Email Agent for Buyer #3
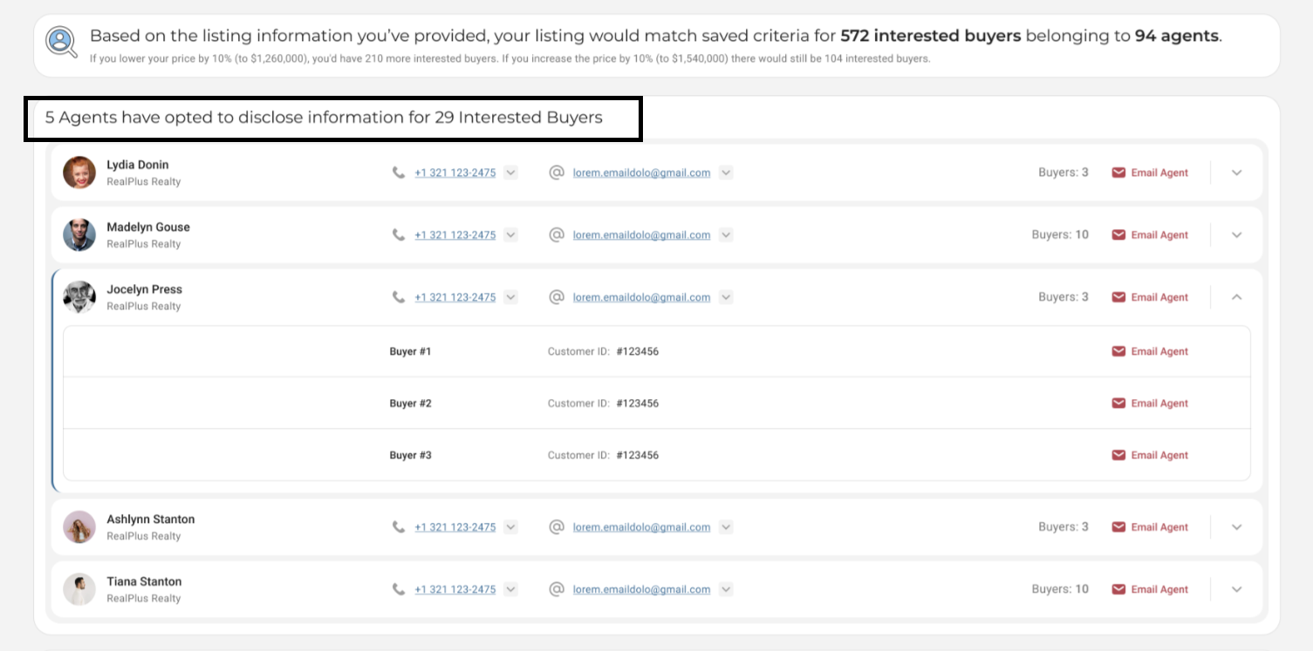Viewport: 1313px width, 651px height. tap(1150, 455)
